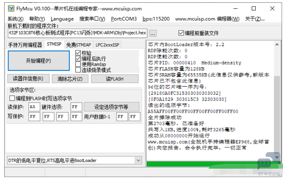
Task: Toggle 编程后执行 checkbox
Action: [x=78, y=58]
